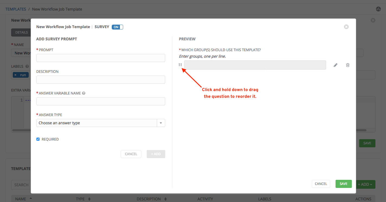Screen dimensions: 386x202
Task: Open the activity stream icon at top right
Action: (x=378, y=9)
